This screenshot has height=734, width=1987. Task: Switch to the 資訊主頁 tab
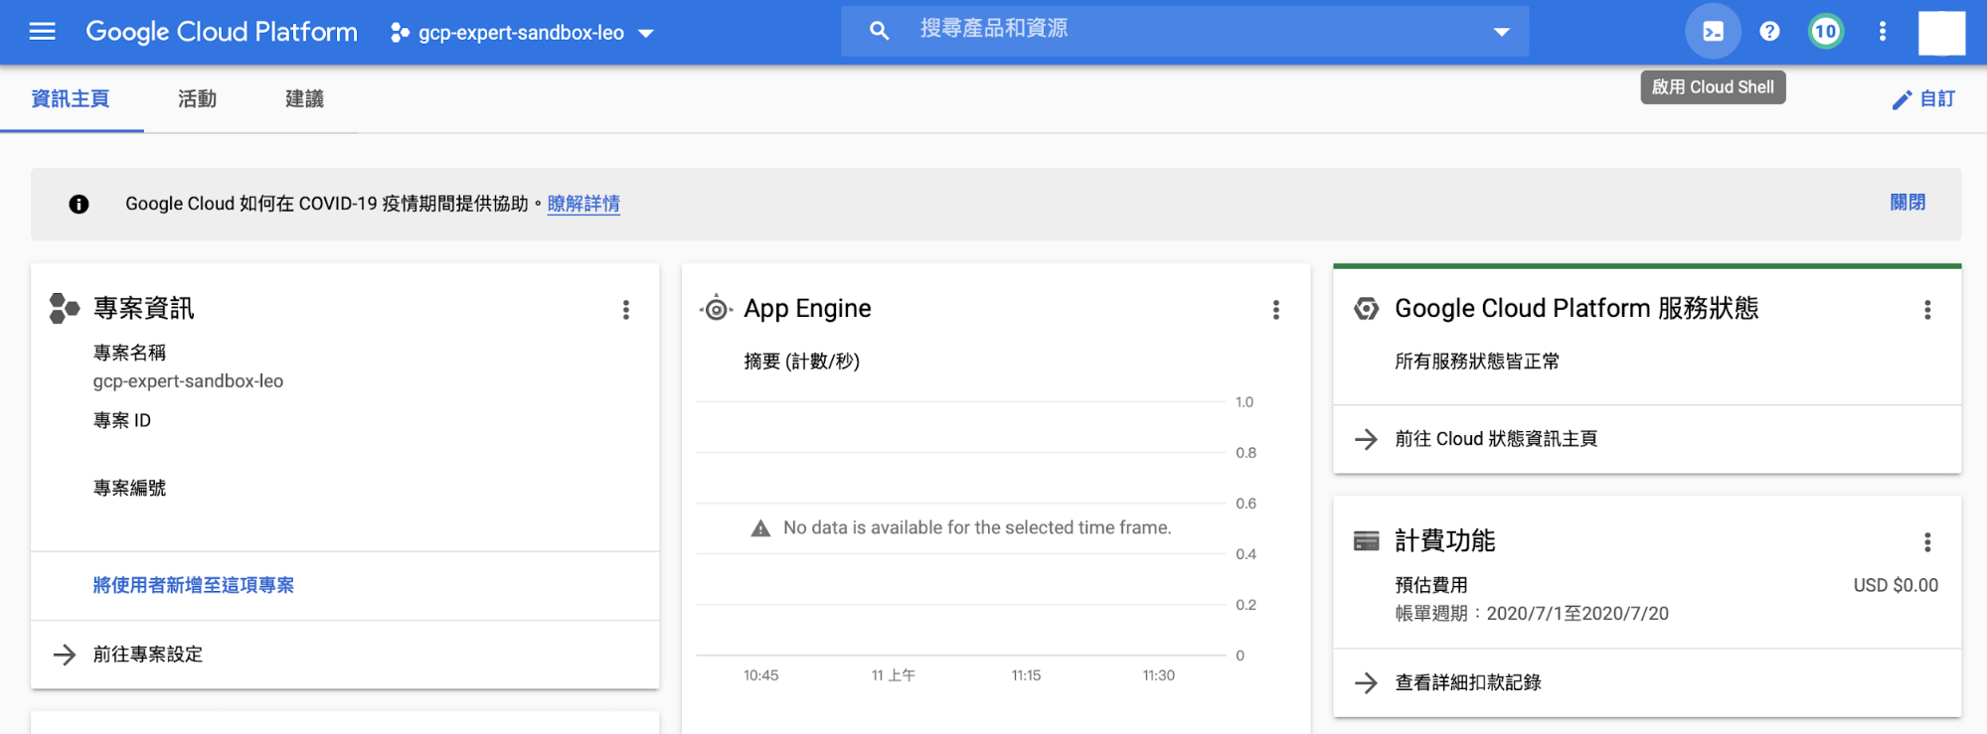[71, 98]
